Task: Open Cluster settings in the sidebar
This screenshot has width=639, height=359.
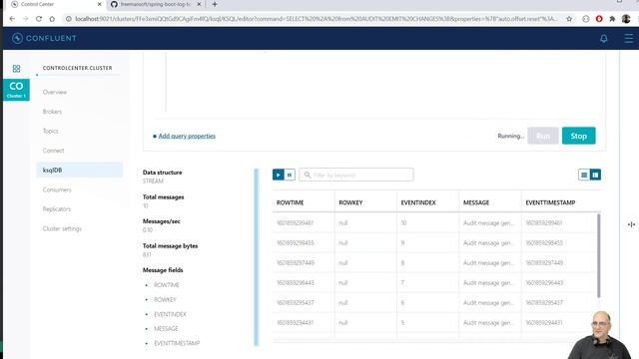Action: [x=62, y=228]
